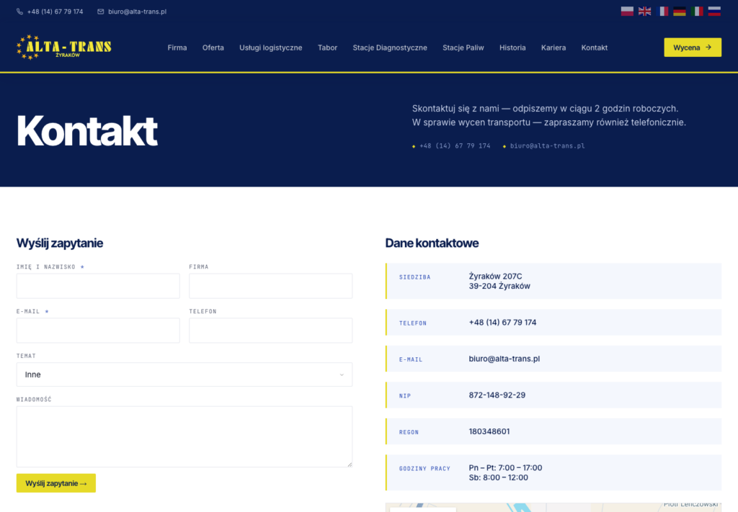Open the Tabor navigation item
The image size is (738, 512).
[x=328, y=48]
